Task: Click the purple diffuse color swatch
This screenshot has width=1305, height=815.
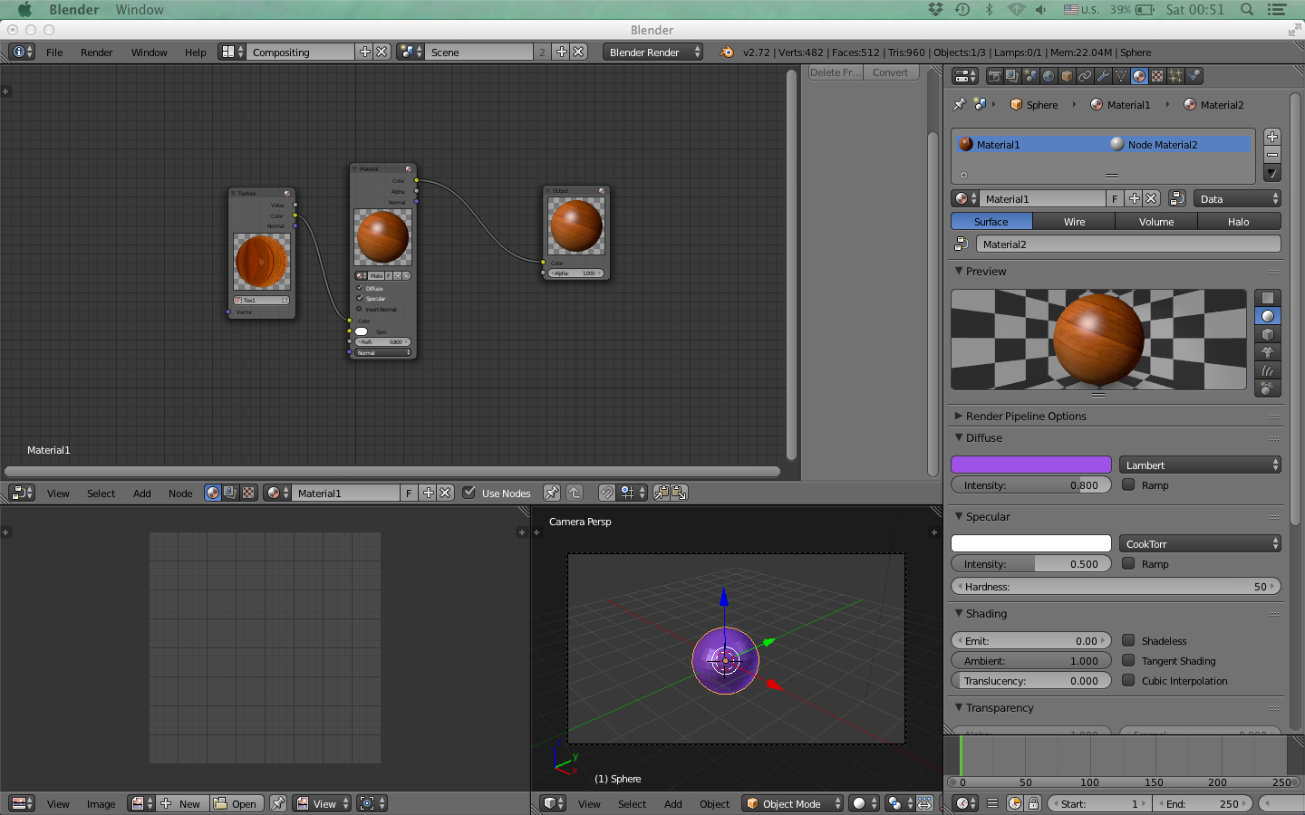Action: [1031, 465]
